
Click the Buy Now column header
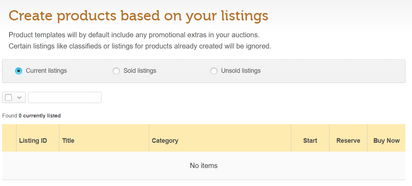tap(386, 141)
